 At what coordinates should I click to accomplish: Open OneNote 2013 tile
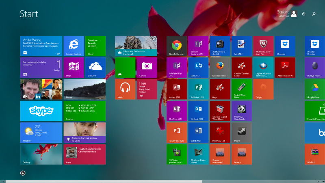pyautogui.click(x=177, y=111)
